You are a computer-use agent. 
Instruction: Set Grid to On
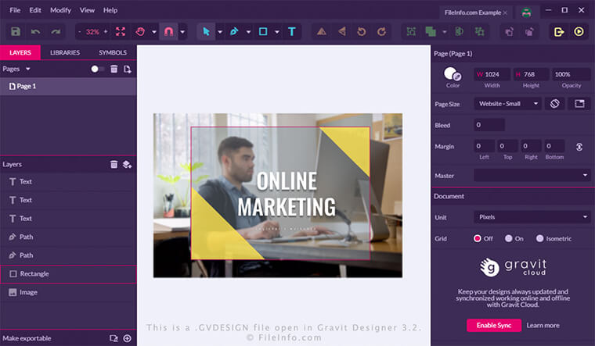click(x=509, y=238)
